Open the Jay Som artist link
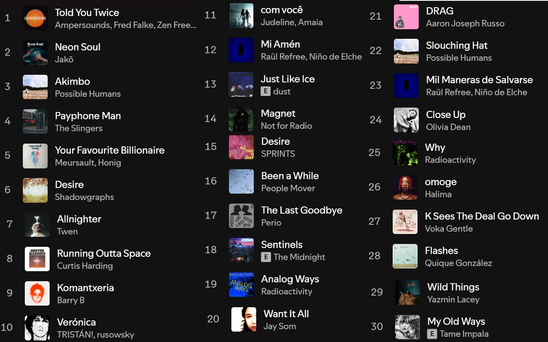This screenshot has height=342, width=548. [280, 326]
